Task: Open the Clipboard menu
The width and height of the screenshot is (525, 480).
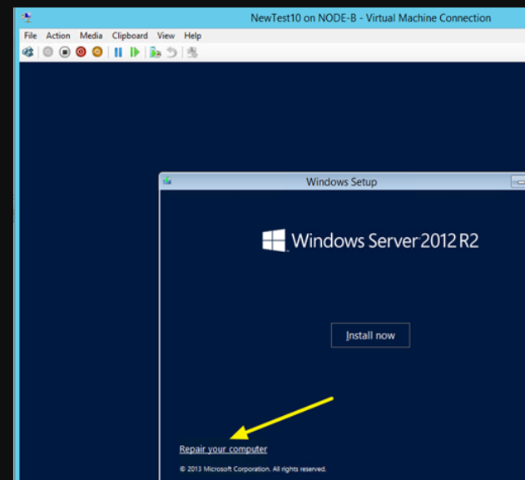Action: pyautogui.click(x=130, y=36)
